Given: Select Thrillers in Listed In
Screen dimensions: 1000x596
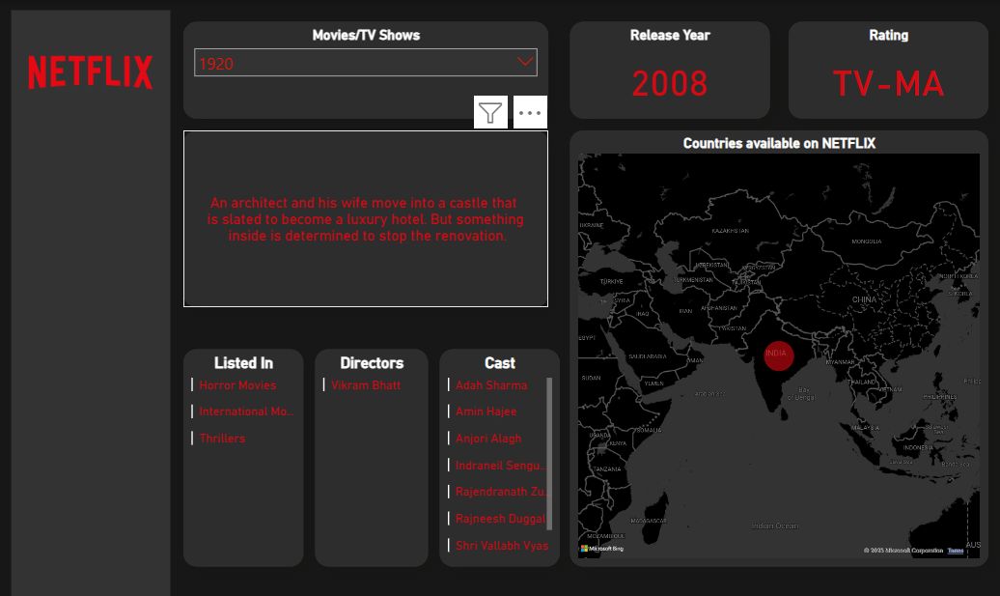Looking at the screenshot, I should (222, 439).
